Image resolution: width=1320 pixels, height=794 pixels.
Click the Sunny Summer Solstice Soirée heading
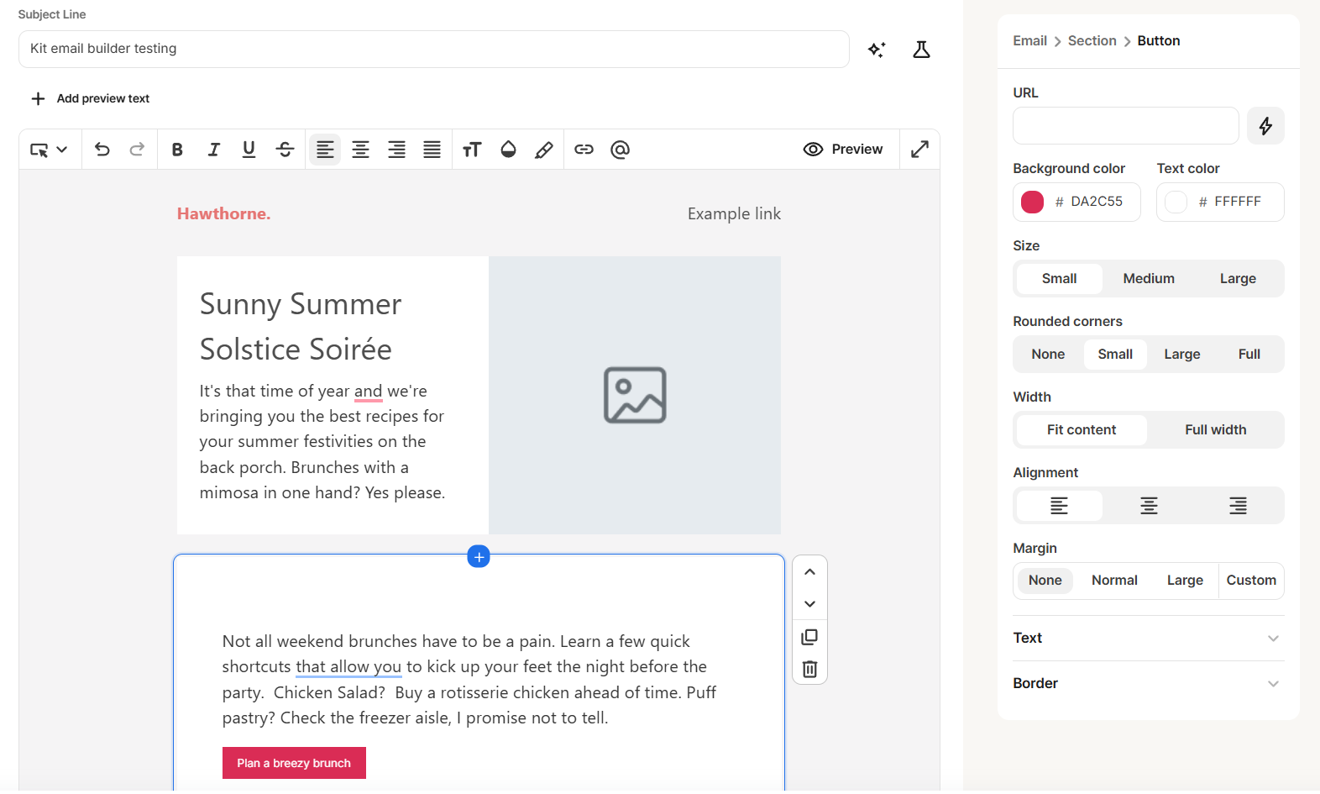tap(301, 327)
